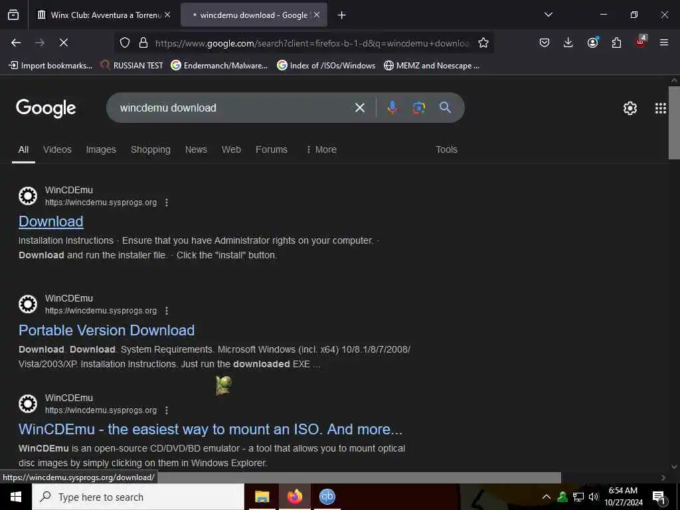680x510 pixels.
Task: Open the Portable Version Download link
Action: [x=107, y=331]
